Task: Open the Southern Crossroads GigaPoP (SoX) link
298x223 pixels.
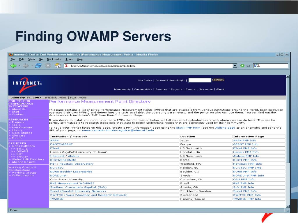Action: point(78,187)
